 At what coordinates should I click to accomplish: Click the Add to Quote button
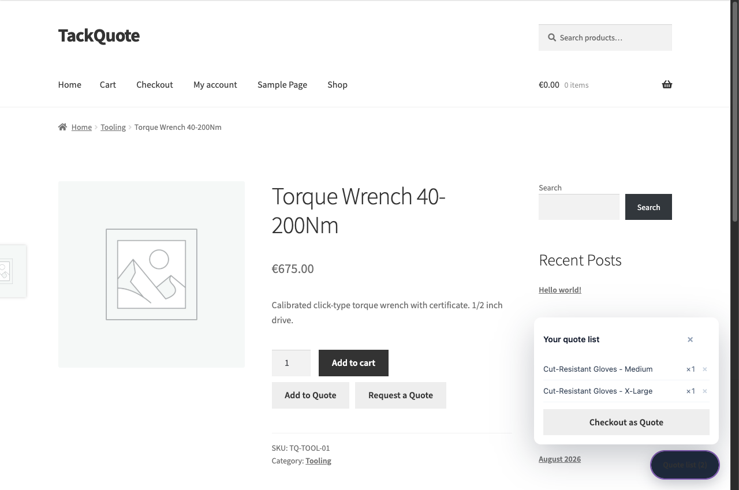click(311, 395)
